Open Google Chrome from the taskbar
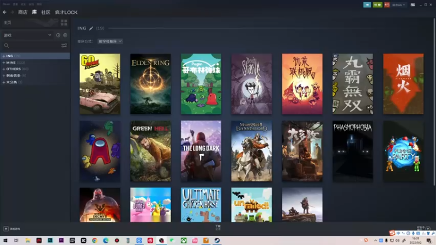 94,241
